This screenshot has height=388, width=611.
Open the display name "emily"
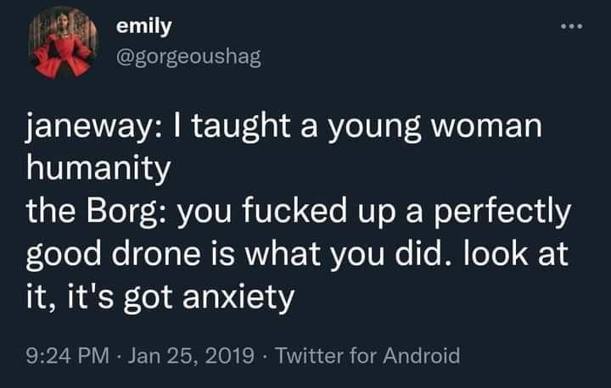143,27
